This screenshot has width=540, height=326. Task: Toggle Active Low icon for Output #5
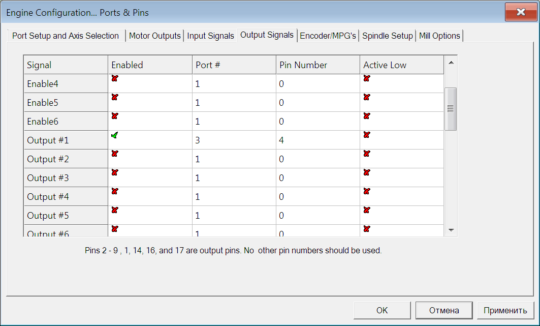367,210
